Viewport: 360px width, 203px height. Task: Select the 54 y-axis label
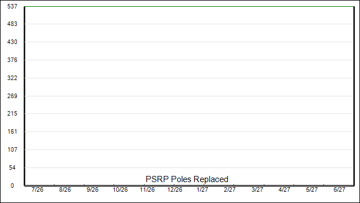[12, 168]
